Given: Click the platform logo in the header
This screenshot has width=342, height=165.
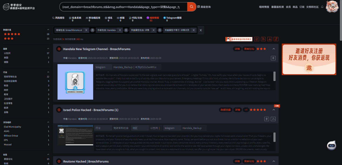Looking at the screenshot, I should tap(19, 7).
